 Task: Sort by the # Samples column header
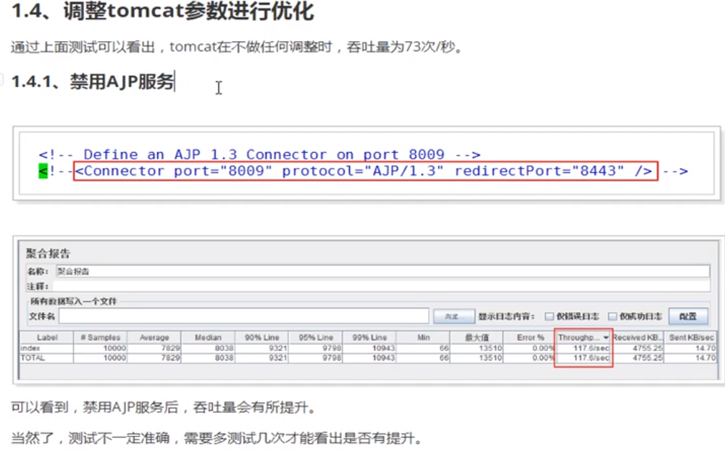101,337
